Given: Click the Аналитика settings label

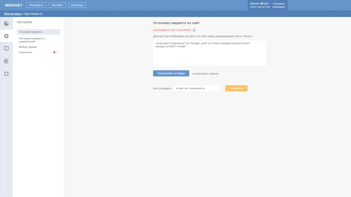Looking at the screenshot, I should point(25,52).
